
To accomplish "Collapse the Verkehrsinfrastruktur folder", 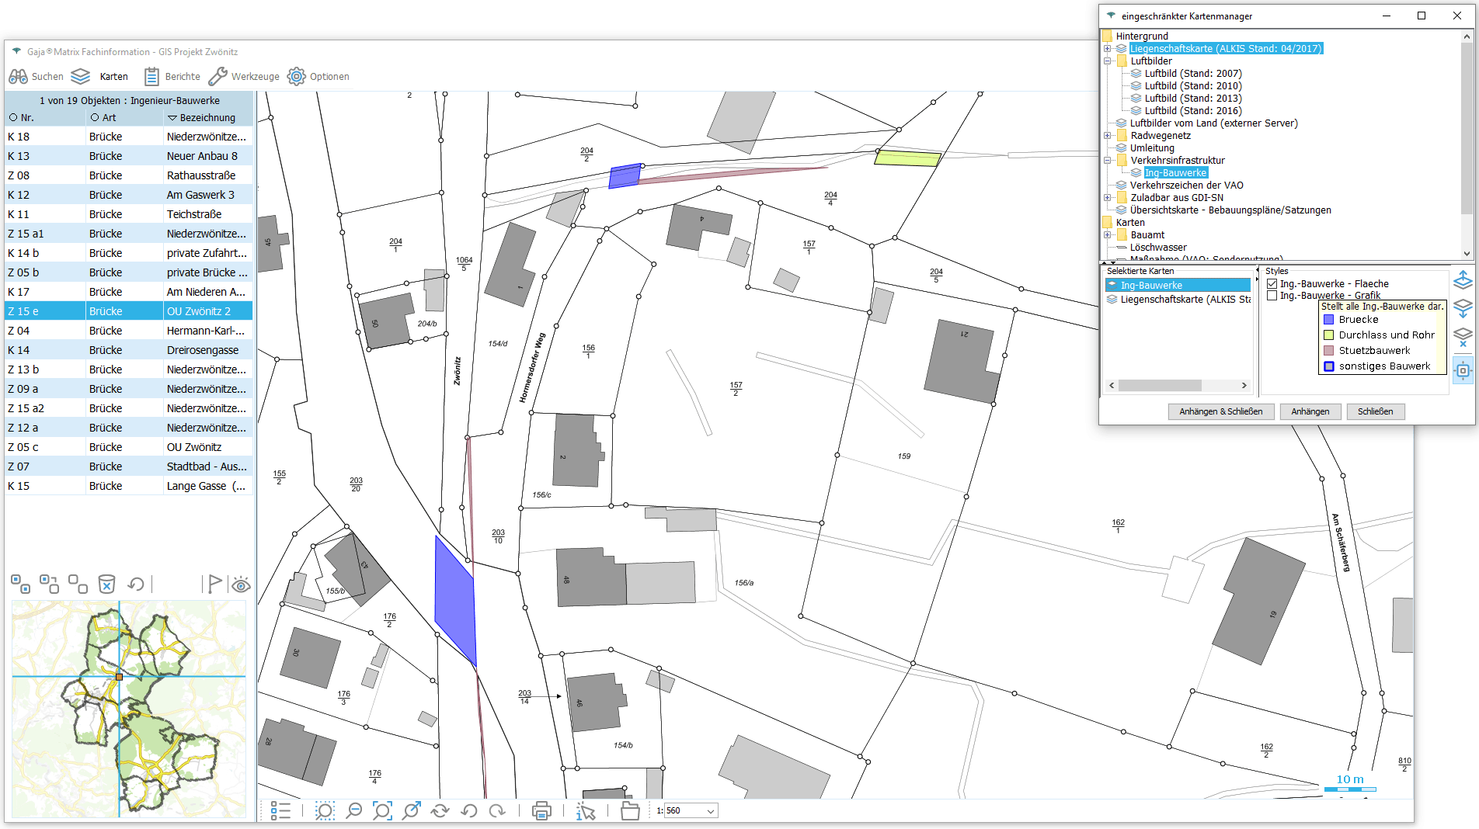I will [x=1108, y=161].
